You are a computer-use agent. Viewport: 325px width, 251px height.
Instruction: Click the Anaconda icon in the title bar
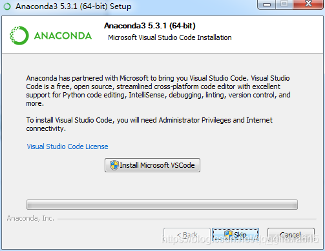pyautogui.click(x=7, y=6)
